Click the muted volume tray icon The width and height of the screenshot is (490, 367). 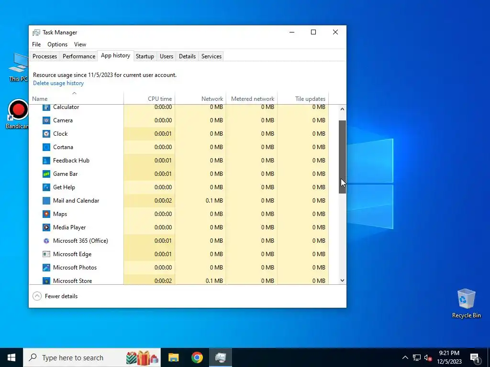[428, 357]
